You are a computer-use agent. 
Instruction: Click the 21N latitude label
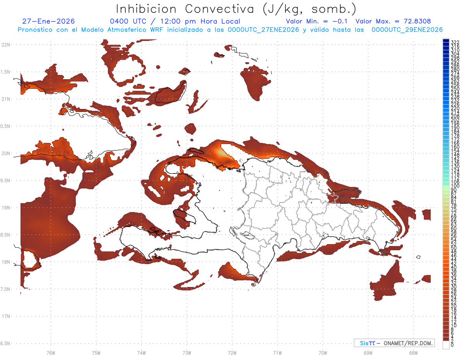tap(6, 99)
